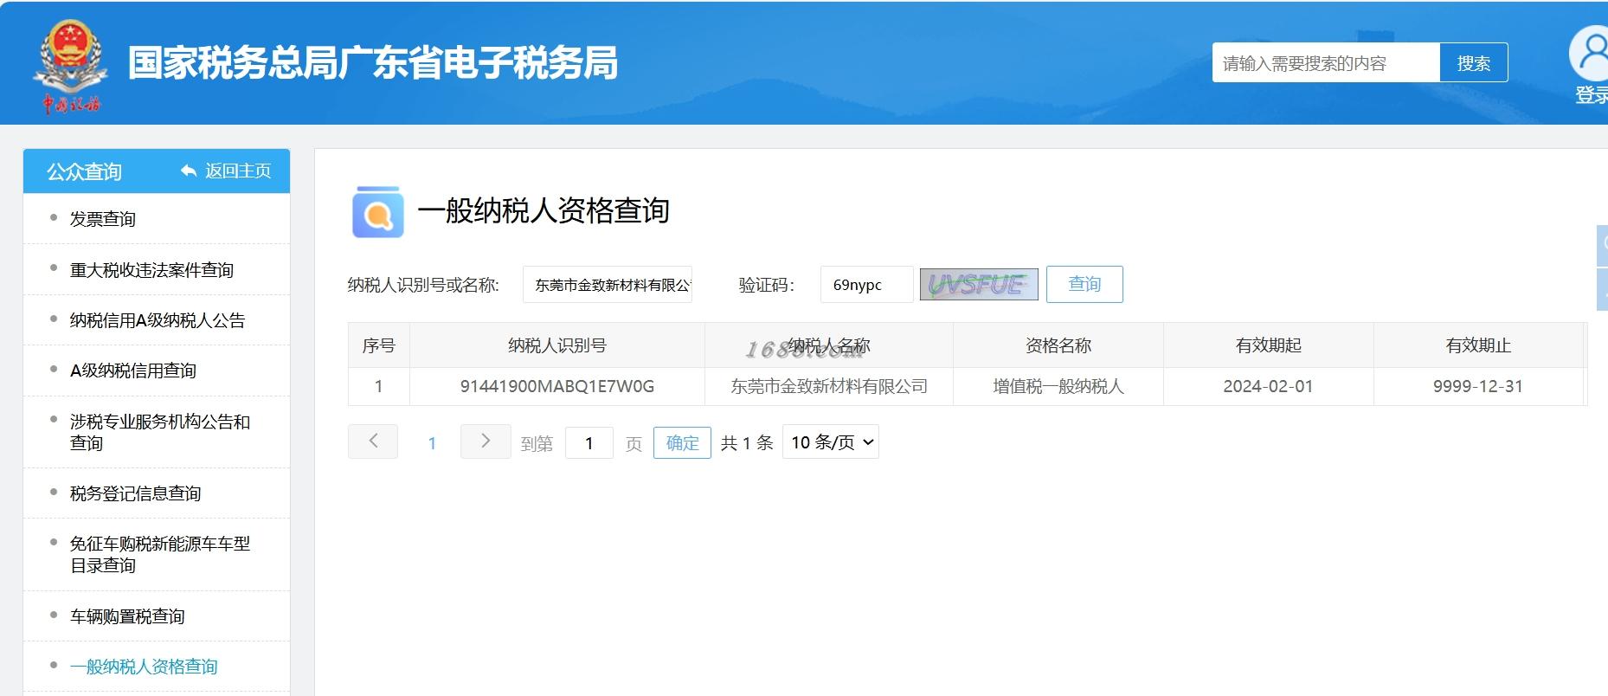Click the site title 国家税务总局广东省电子税务局
This screenshot has height=696, width=1608.
pos(373,63)
